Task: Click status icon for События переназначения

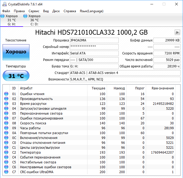Action: [x=6, y=157]
